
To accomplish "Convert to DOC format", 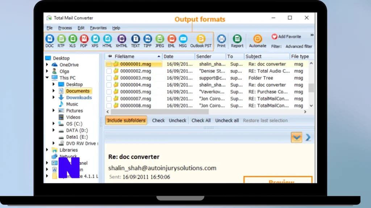I will [x=49, y=41].
